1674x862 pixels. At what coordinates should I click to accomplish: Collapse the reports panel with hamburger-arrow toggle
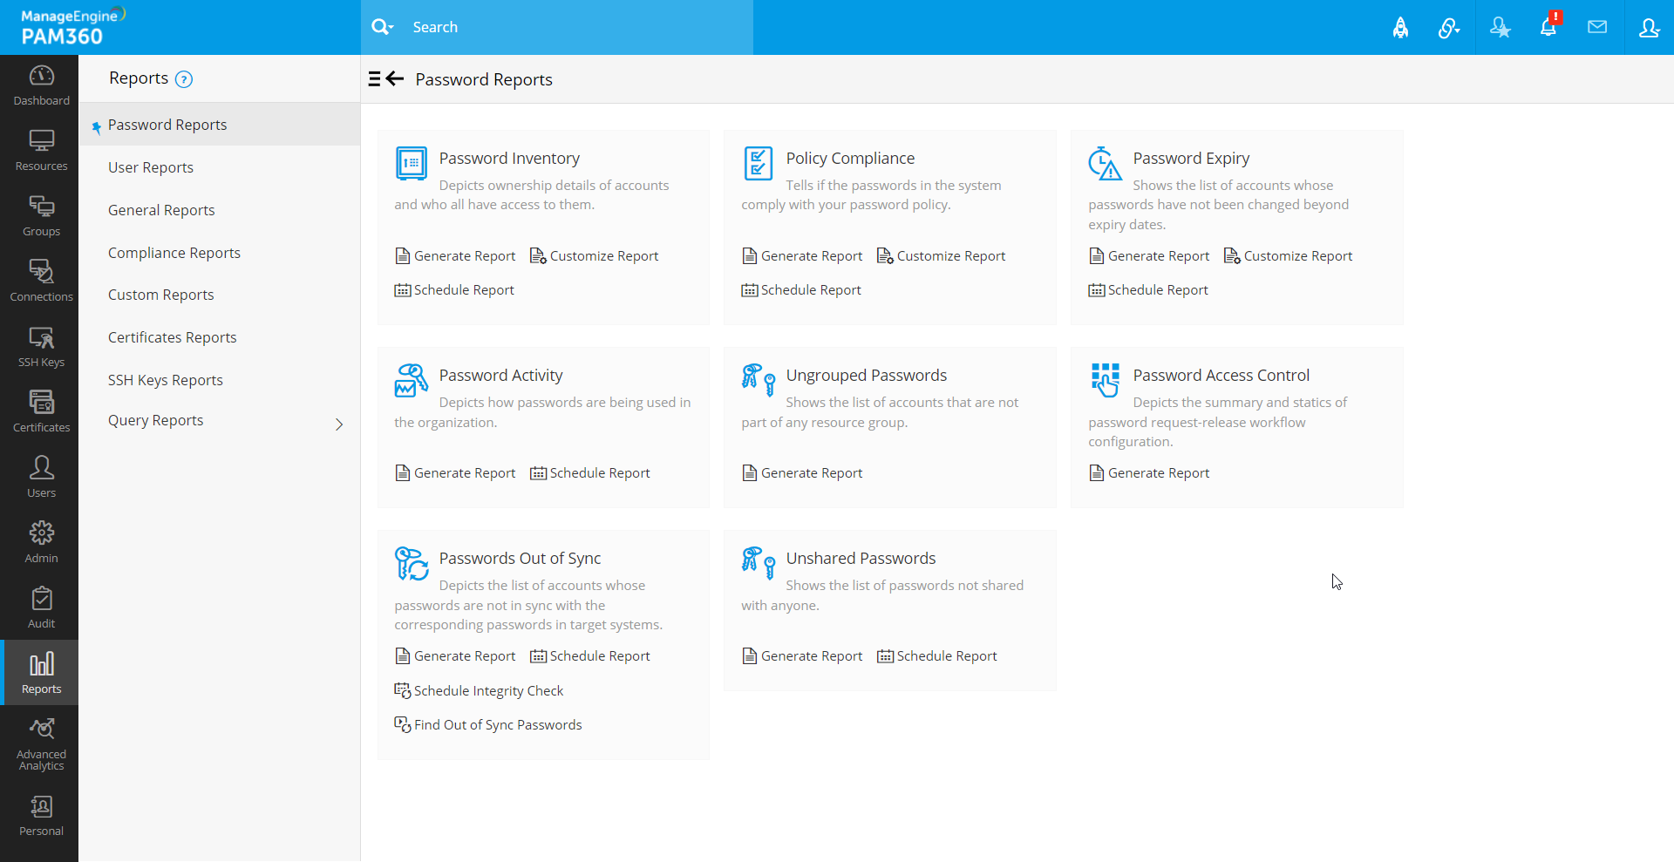click(x=386, y=79)
